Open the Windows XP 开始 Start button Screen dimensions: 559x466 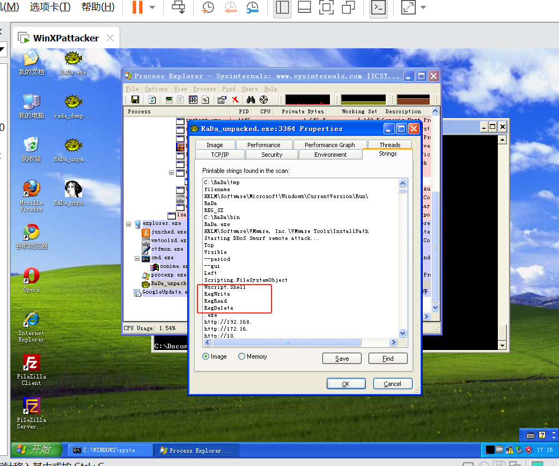[35, 449]
